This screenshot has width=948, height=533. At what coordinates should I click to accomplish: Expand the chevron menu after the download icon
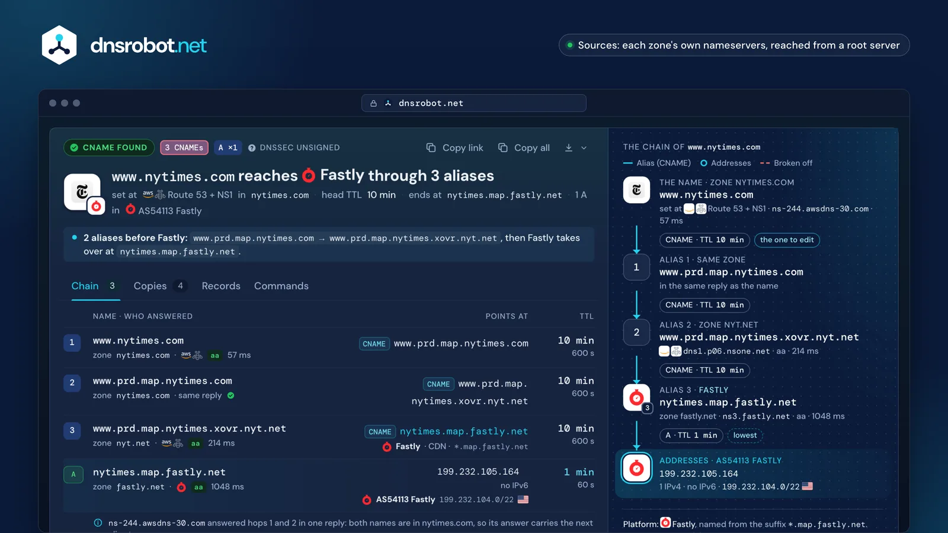(x=584, y=148)
